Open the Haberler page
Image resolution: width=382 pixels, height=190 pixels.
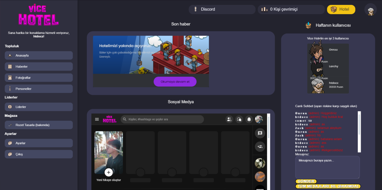point(39,67)
